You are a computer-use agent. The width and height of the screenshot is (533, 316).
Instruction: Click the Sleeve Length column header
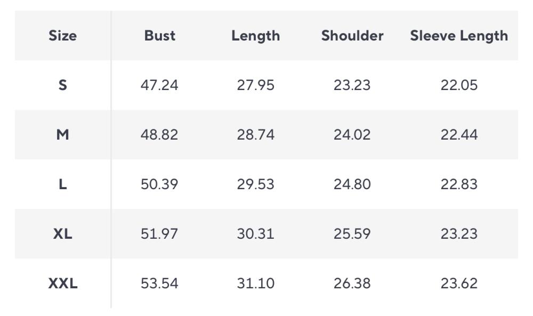click(x=459, y=36)
